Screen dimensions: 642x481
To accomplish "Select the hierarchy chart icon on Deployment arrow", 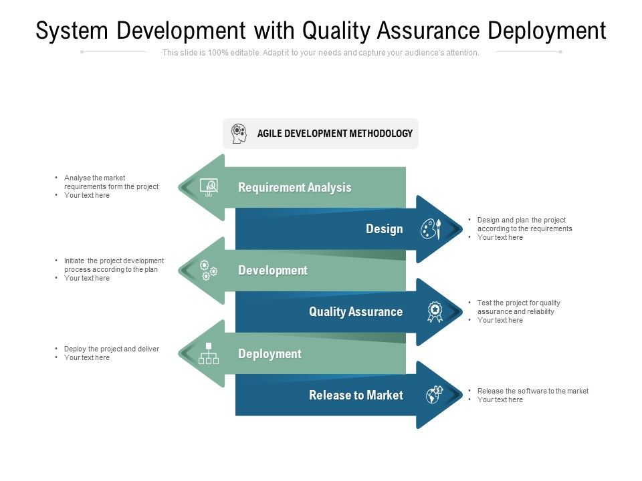I will coord(209,353).
